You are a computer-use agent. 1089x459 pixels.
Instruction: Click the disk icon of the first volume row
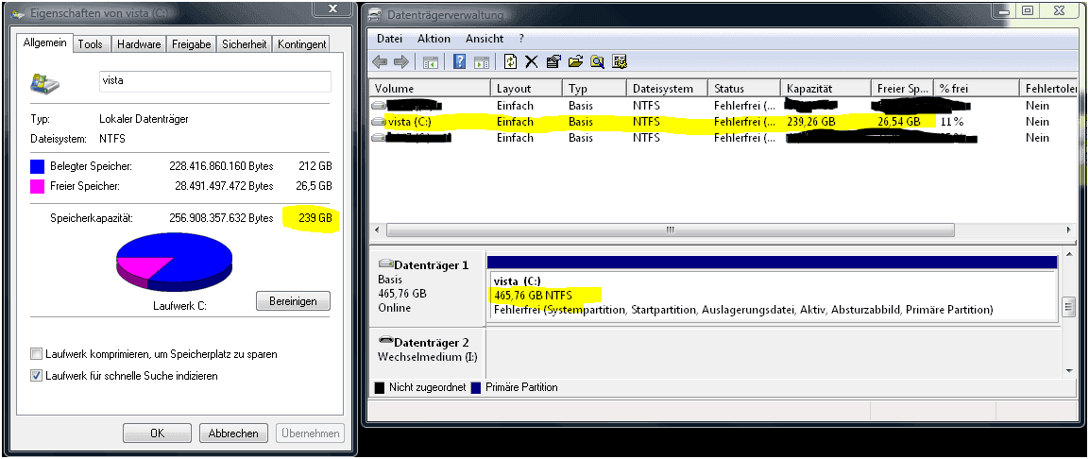tap(379, 106)
